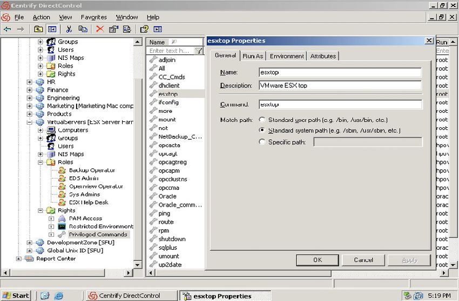
Task: Click Show Desktop quick launch icon
Action: (44, 296)
